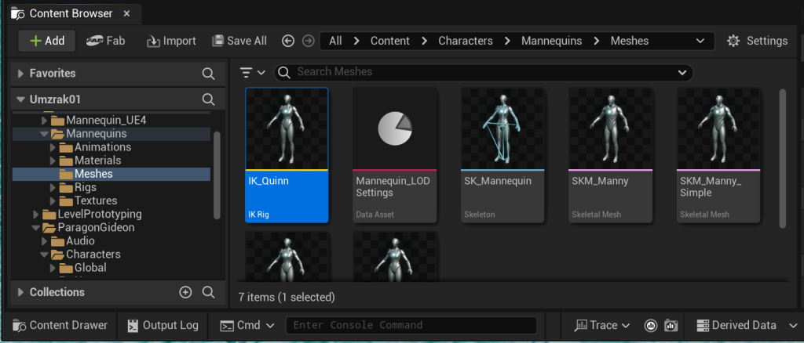Click the Search Meshes field
804x343 pixels.
[x=484, y=73]
